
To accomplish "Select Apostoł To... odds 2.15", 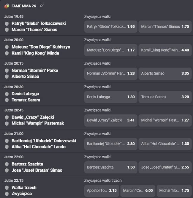I will coord(102,191).
